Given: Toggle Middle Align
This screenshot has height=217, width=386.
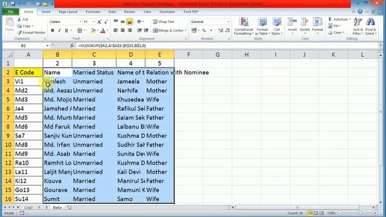Looking at the screenshot, I should pos(122,22).
